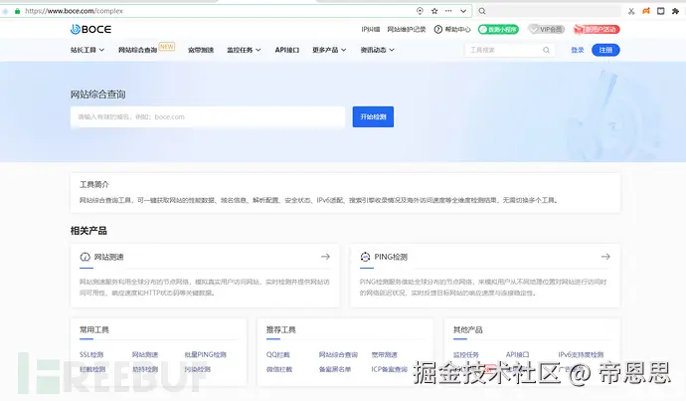The height and width of the screenshot is (401, 686).
Task: Click the arrow on the 网站测速 card
Action: (x=325, y=257)
